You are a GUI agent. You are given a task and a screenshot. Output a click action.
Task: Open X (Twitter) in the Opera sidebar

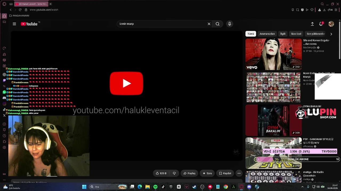(4, 115)
